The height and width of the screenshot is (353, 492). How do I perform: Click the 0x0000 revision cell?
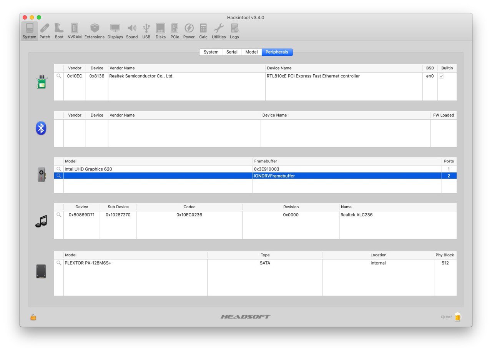pyautogui.click(x=291, y=215)
